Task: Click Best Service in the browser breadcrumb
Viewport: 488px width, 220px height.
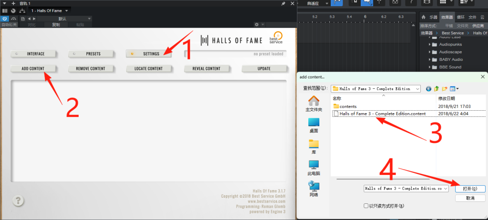Action: coord(453,33)
